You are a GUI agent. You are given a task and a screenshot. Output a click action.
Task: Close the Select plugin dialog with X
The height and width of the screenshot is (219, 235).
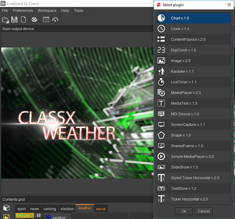click(x=229, y=5)
